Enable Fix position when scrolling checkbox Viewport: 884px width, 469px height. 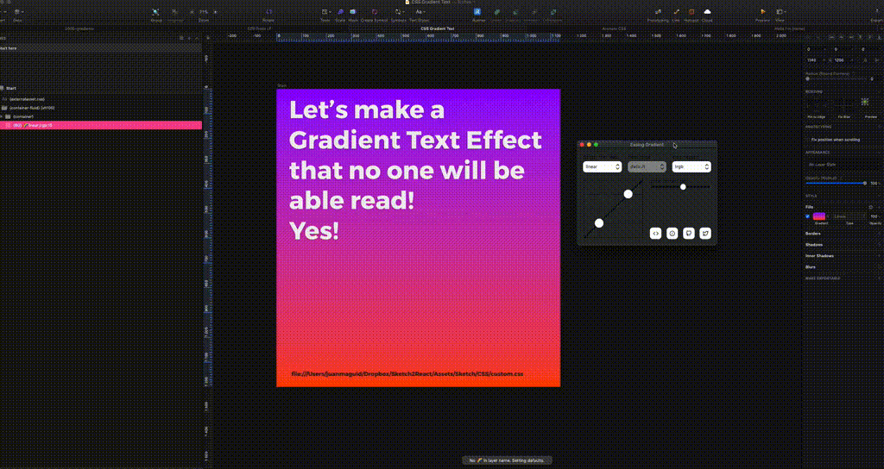pos(808,139)
